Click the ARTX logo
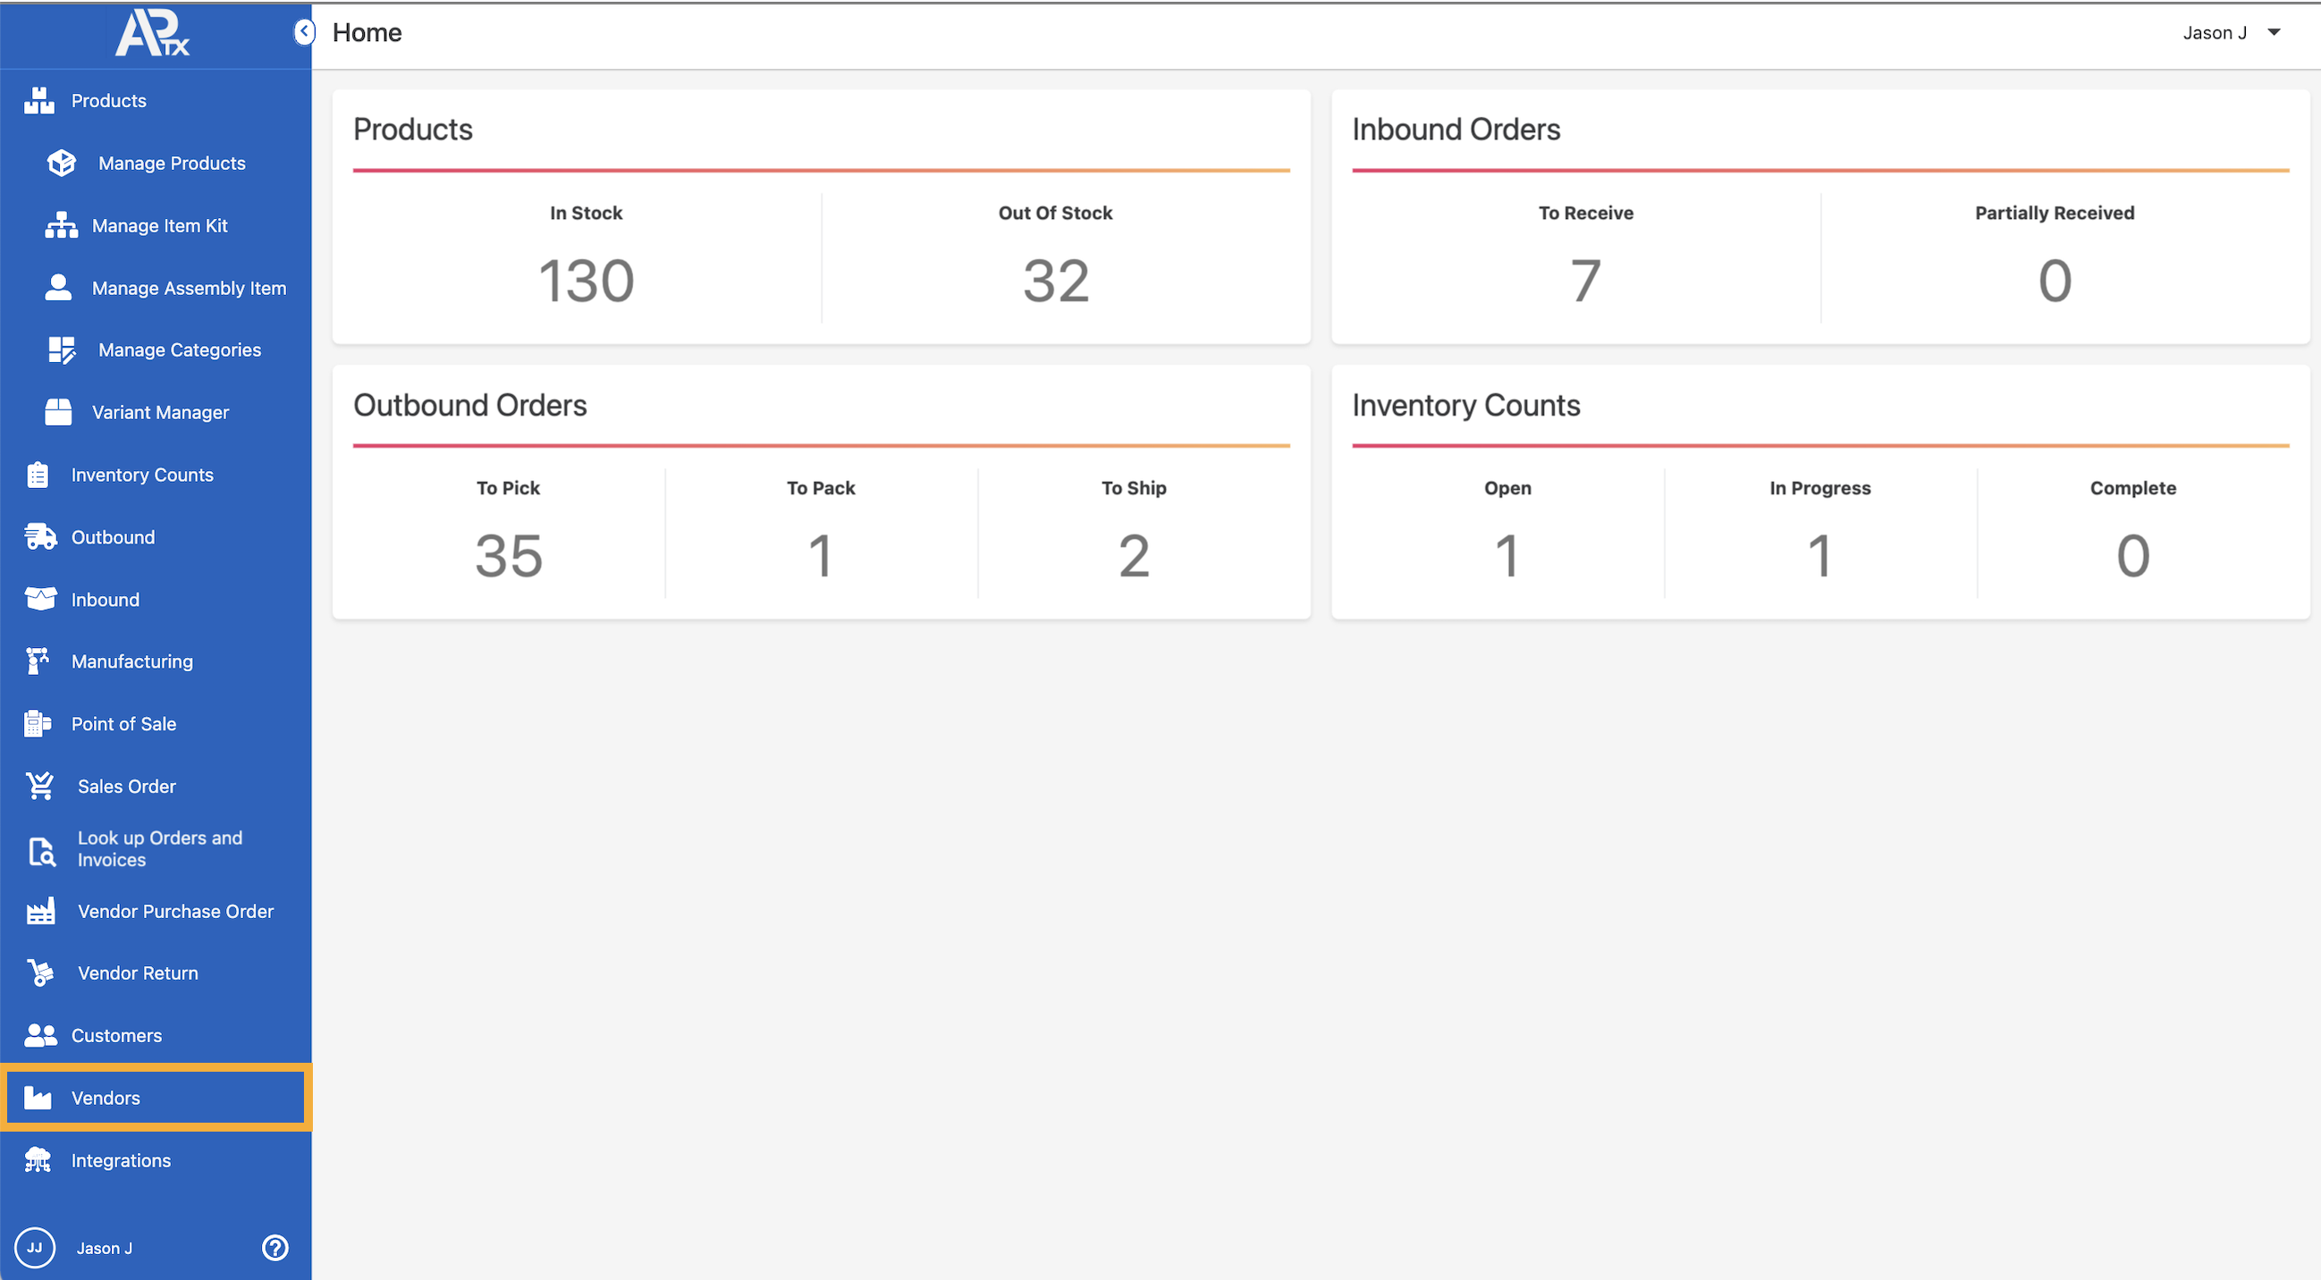The width and height of the screenshot is (2321, 1280). click(152, 33)
